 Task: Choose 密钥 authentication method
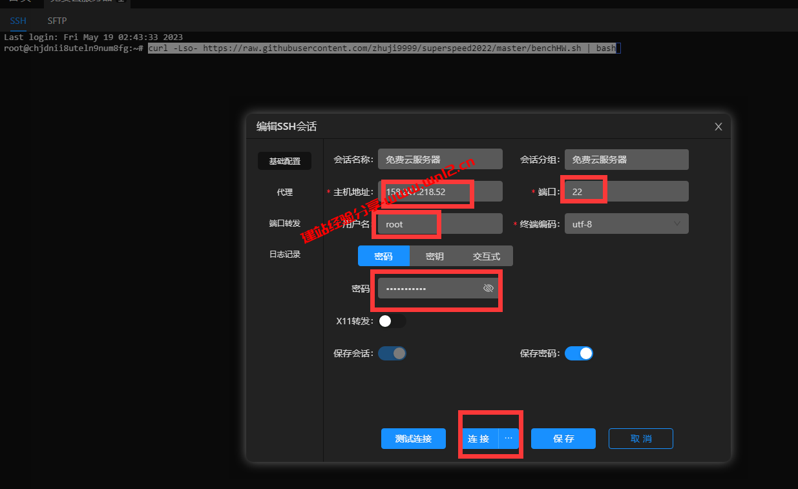(435, 256)
